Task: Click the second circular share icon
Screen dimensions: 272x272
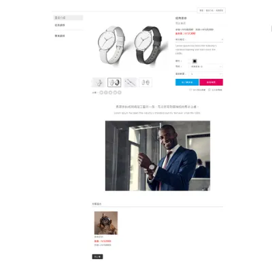Action: pos(106,92)
